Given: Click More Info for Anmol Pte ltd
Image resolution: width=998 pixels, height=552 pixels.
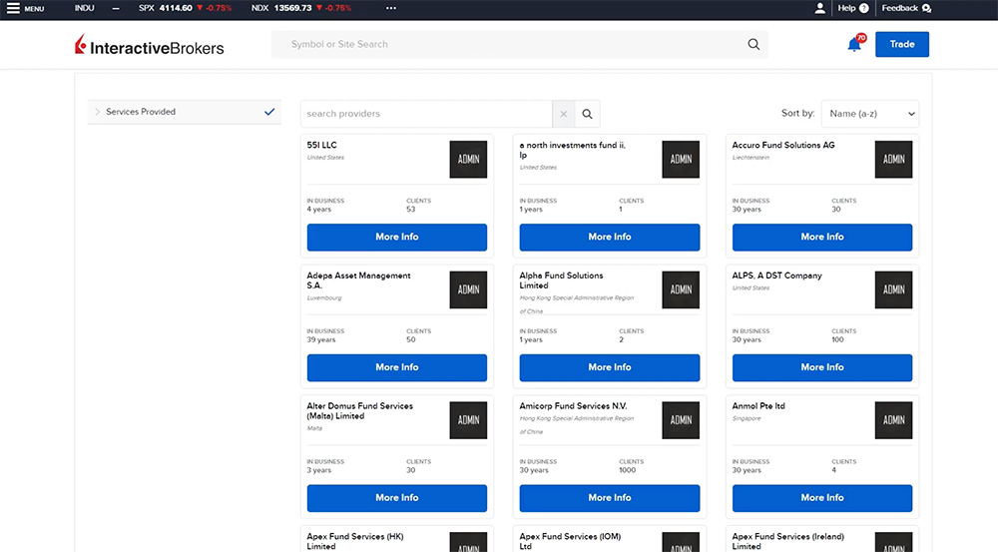Looking at the screenshot, I should (821, 497).
